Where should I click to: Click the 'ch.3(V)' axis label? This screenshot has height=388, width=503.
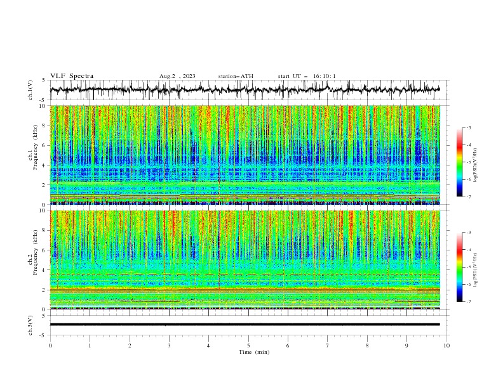point(30,325)
